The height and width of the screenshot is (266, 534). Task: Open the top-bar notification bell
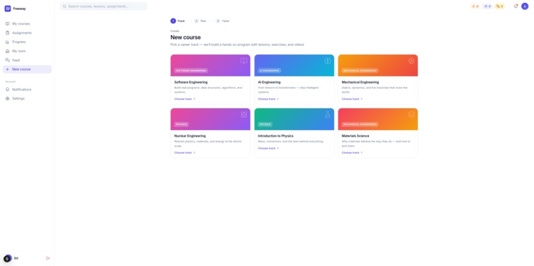click(x=515, y=6)
